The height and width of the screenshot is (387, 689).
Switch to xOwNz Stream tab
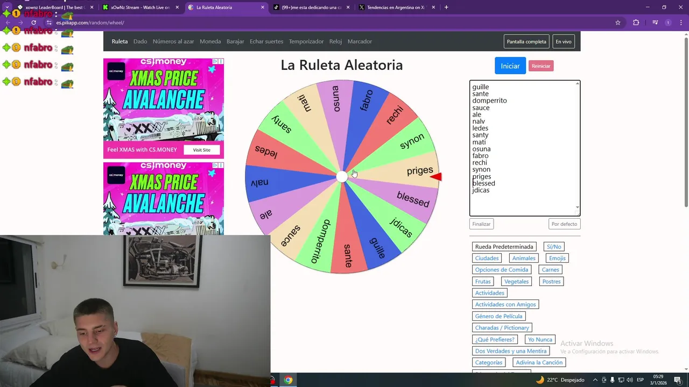141,8
